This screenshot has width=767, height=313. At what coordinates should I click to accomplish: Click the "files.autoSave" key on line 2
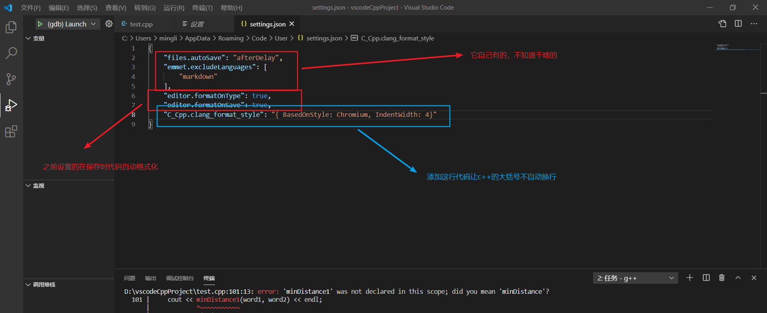pos(194,58)
